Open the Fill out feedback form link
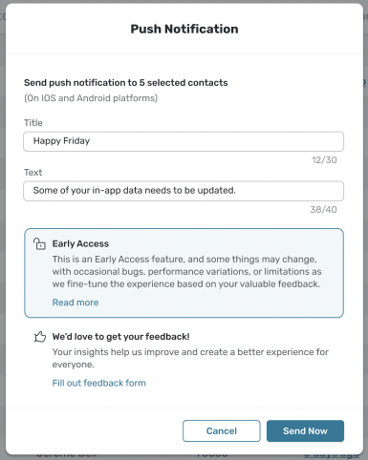Screen dimensions: 368x460 [99, 383]
